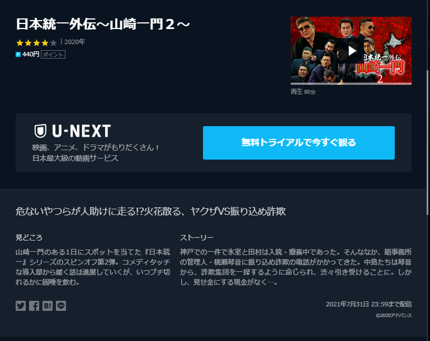Click the video progress bar under thumbnail
This screenshot has height=341, width=430.
click(351, 84)
